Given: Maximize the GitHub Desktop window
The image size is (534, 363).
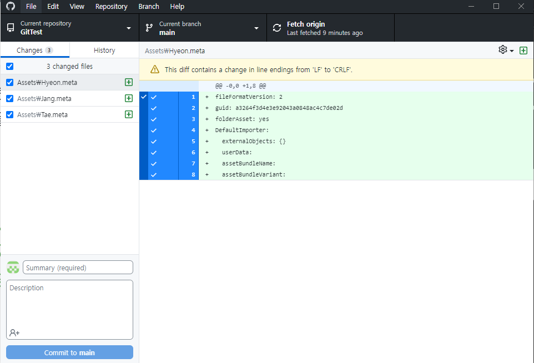Looking at the screenshot, I should tap(496, 7).
